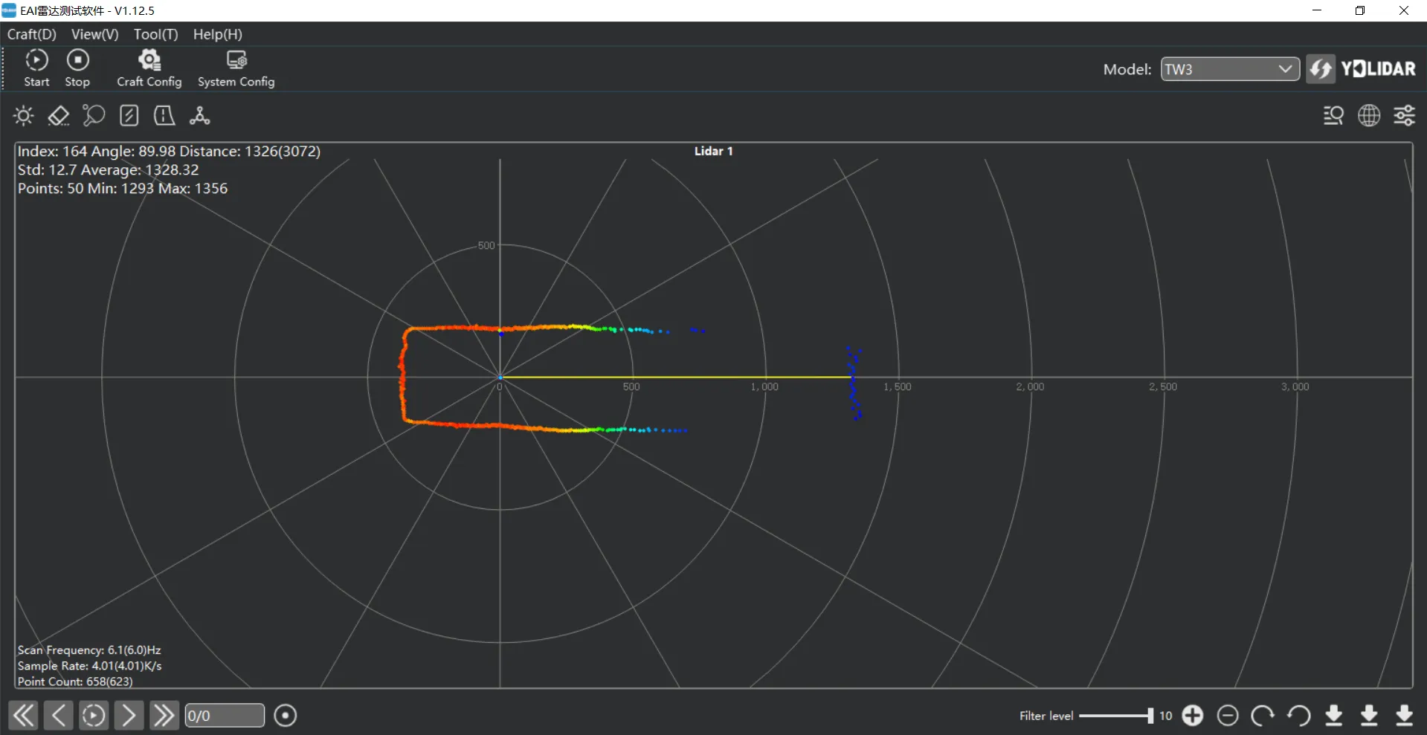The image size is (1427, 735).
Task: Close the EAI radar test window
Action: 1404,10
